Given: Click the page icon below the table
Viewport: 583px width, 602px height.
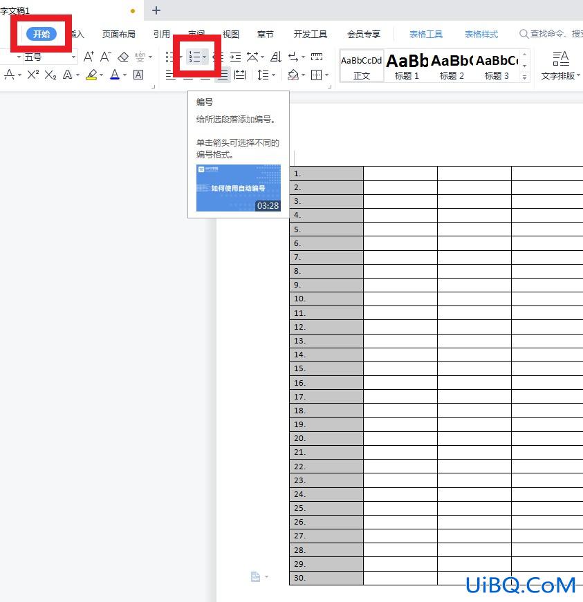Looking at the screenshot, I should [255, 576].
